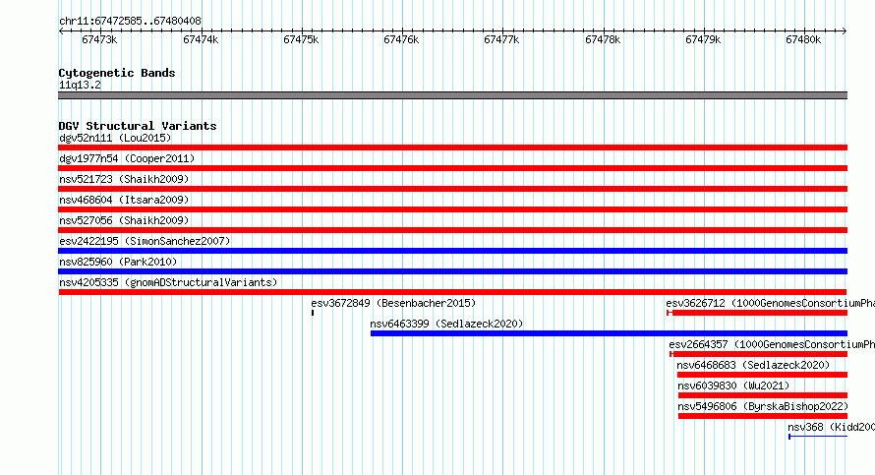Screen dimensions: 875x475
Task: Open esv3672849 (Besenbacher2015) label
Action: point(393,303)
